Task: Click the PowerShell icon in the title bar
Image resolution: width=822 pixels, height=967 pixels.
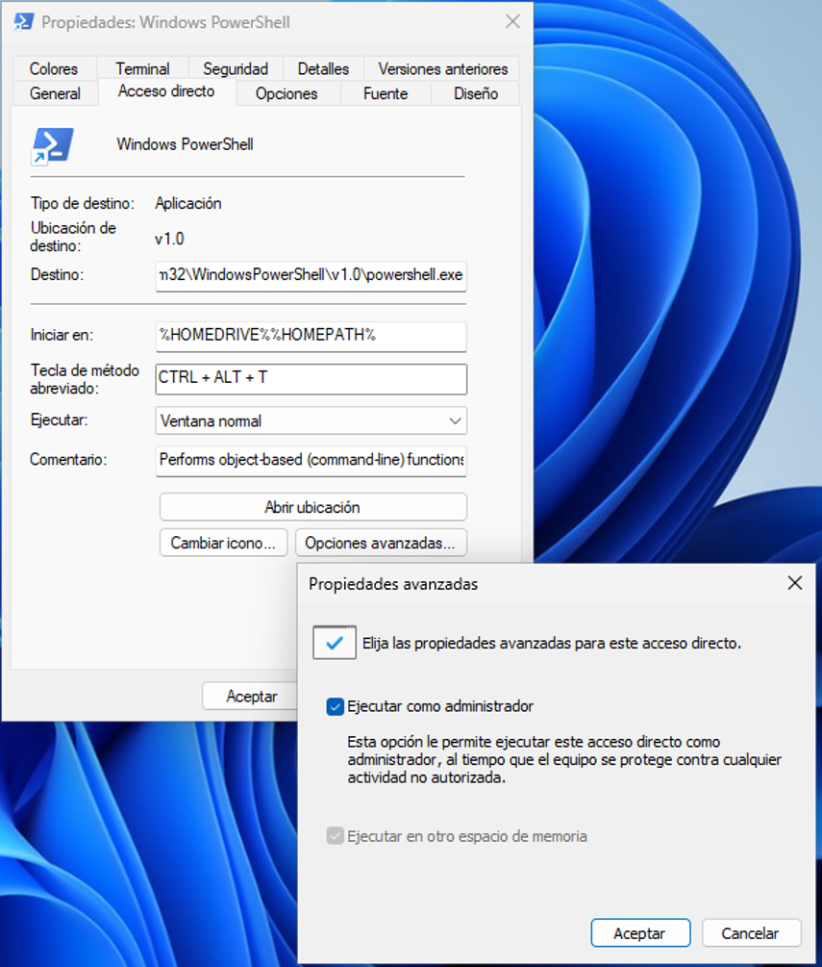Action: (x=23, y=22)
